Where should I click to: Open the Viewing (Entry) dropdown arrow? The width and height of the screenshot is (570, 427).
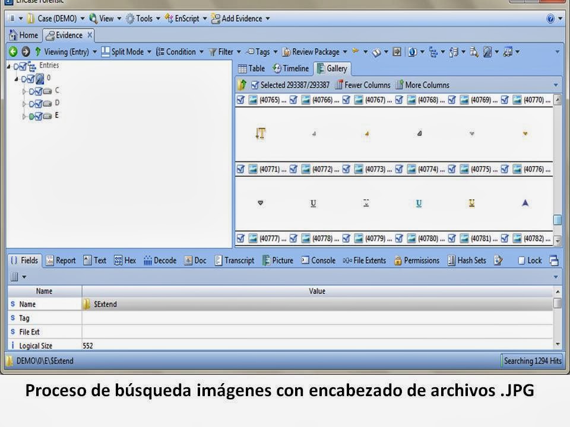[94, 52]
